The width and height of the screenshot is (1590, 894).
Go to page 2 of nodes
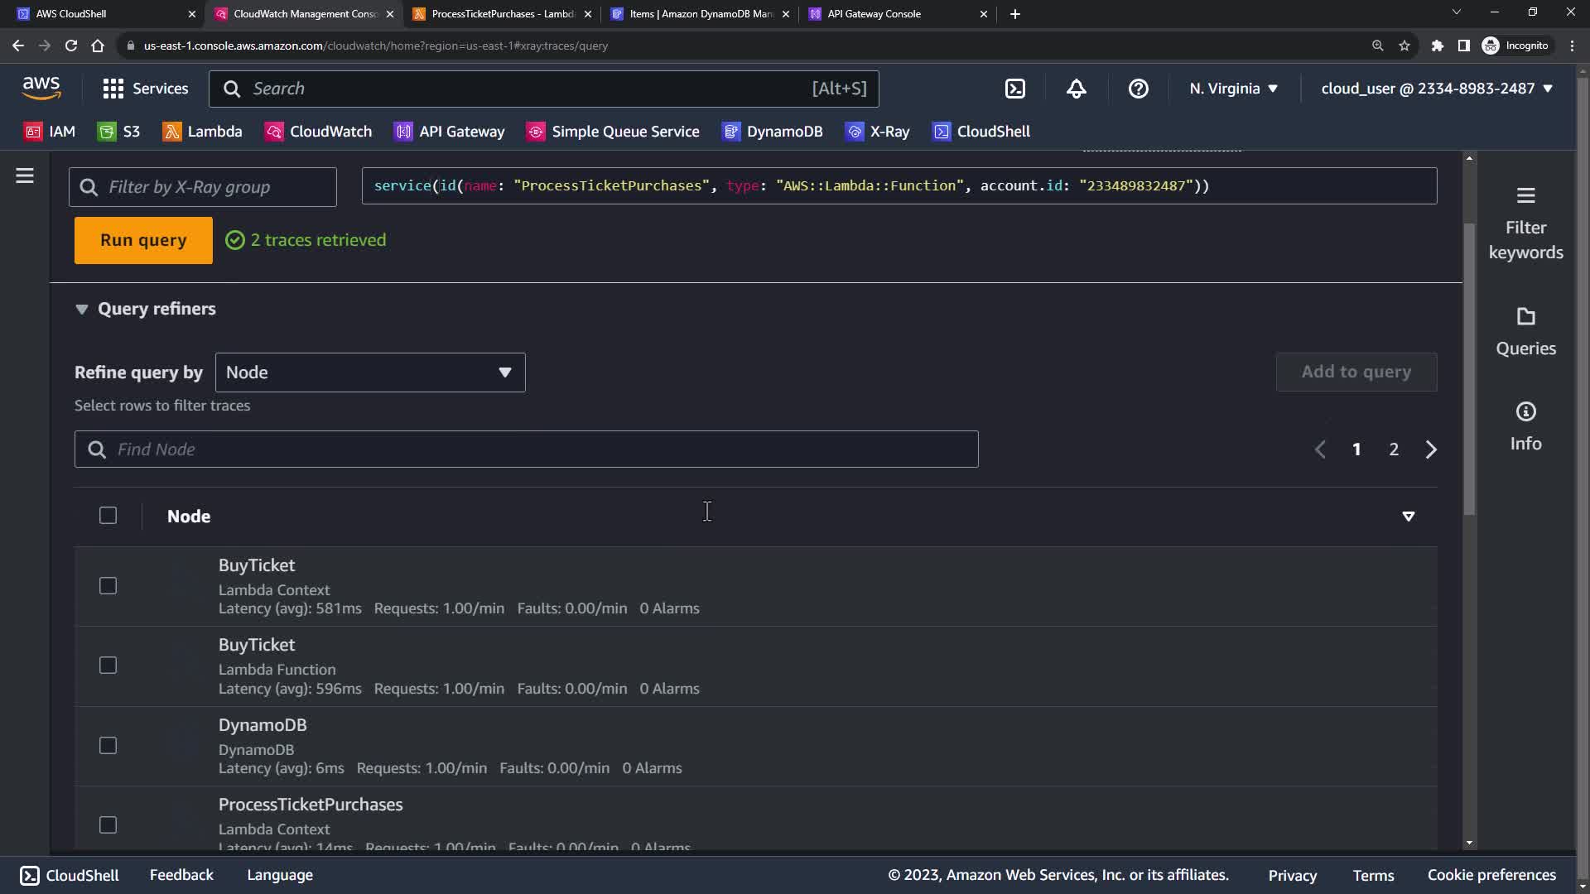tap(1394, 449)
